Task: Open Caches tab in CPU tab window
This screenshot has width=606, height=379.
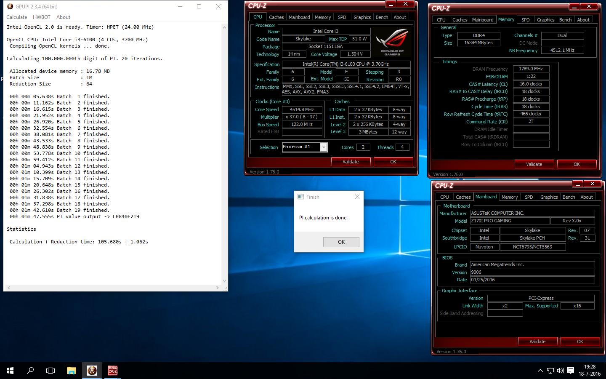Action: [x=276, y=17]
